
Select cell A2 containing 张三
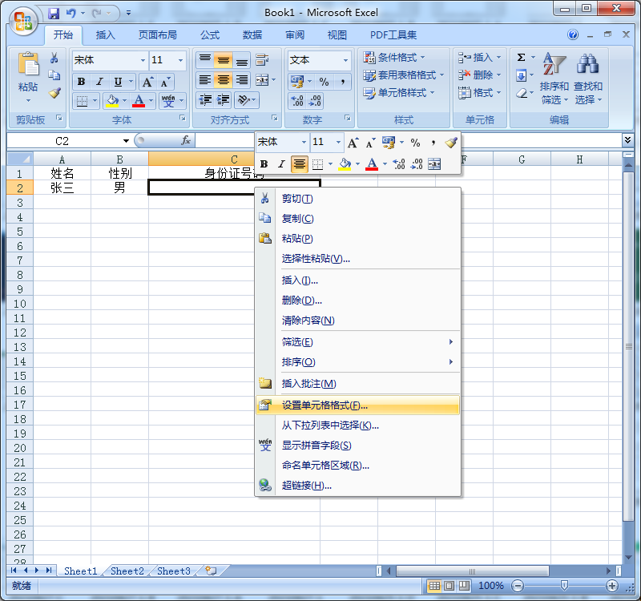point(62,188)
